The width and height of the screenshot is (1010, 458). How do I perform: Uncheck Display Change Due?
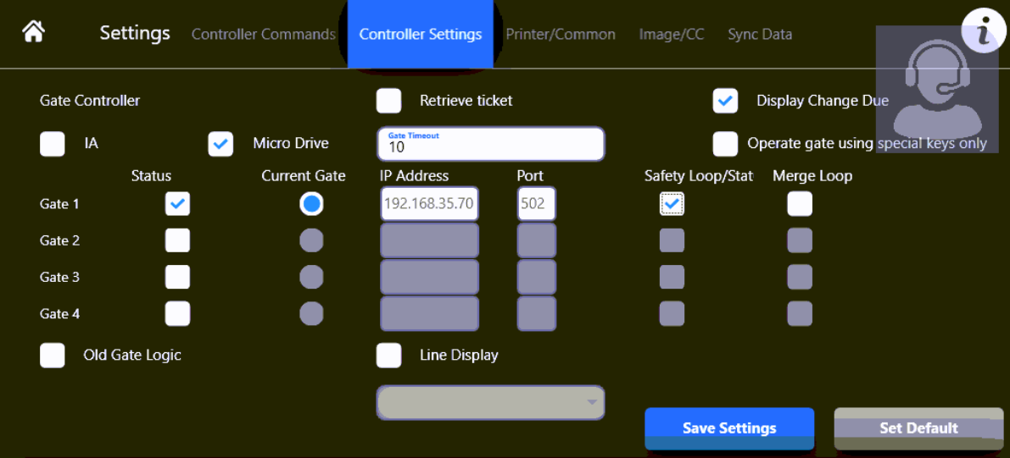725,101
